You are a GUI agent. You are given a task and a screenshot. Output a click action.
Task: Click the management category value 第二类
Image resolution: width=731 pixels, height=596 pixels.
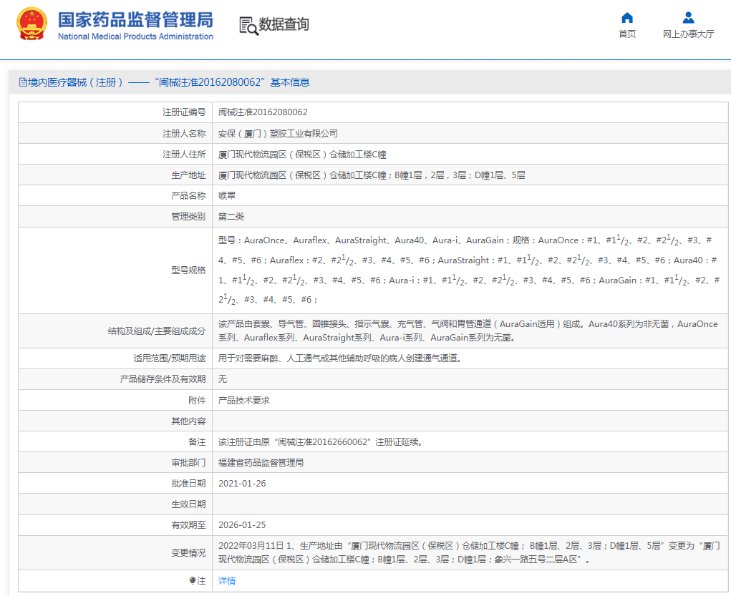231,216
